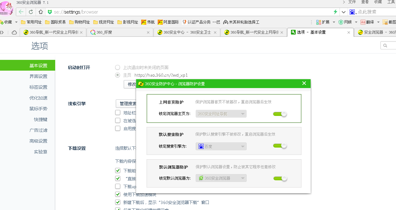Click the green lightning speed-mode icon

click(335, 12)
